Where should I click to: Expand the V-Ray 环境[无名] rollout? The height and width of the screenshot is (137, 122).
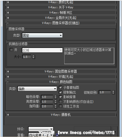coord(61,77)
